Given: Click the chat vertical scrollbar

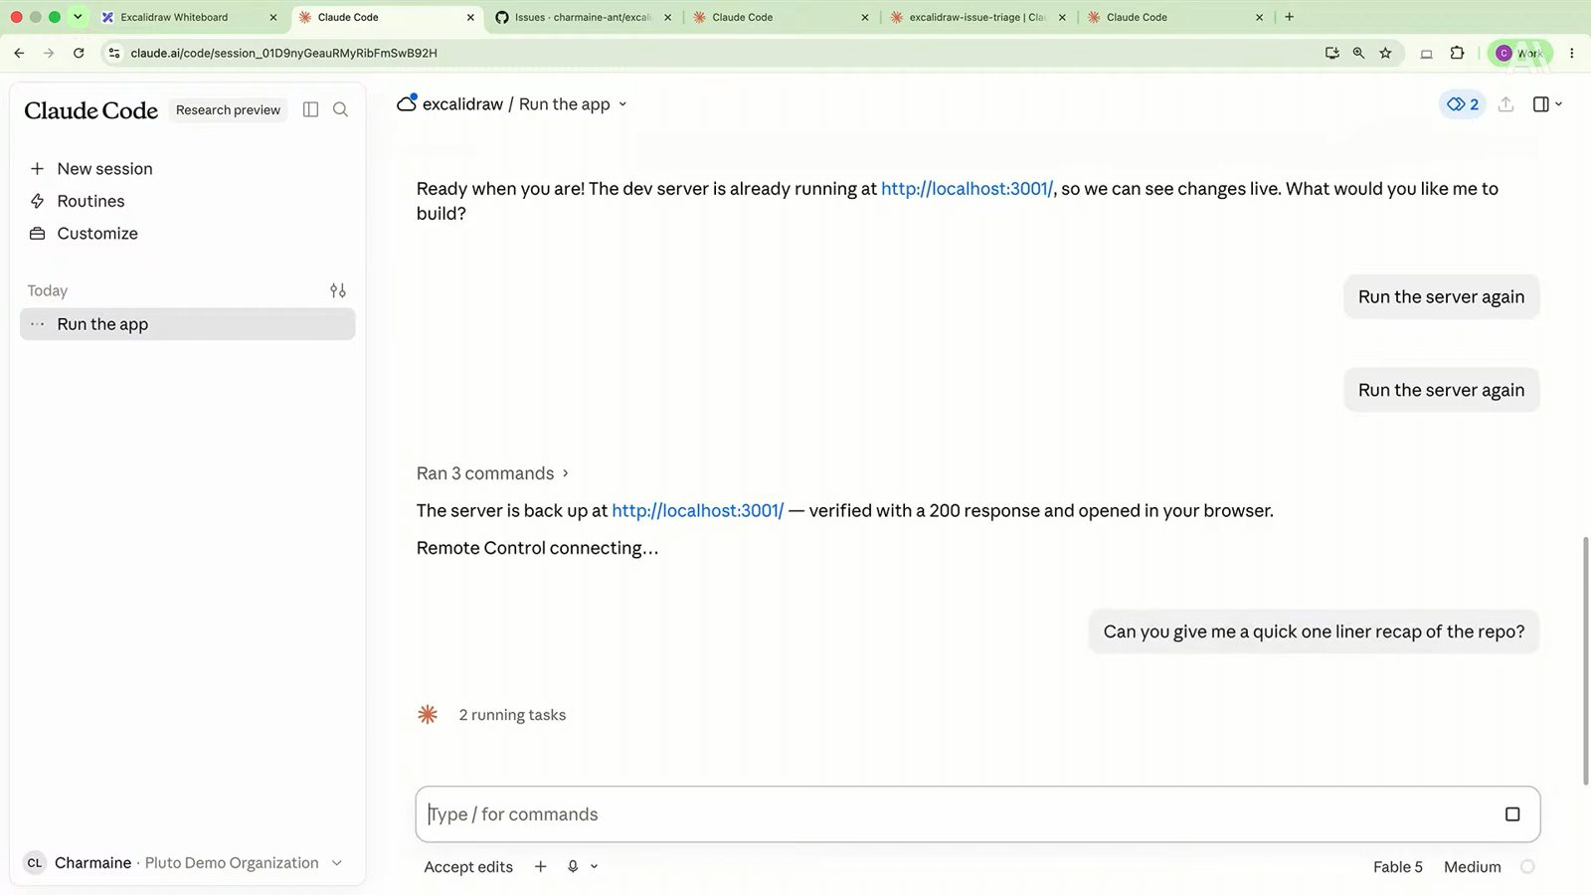Looking at the screenshot, I should (1585, 661).
